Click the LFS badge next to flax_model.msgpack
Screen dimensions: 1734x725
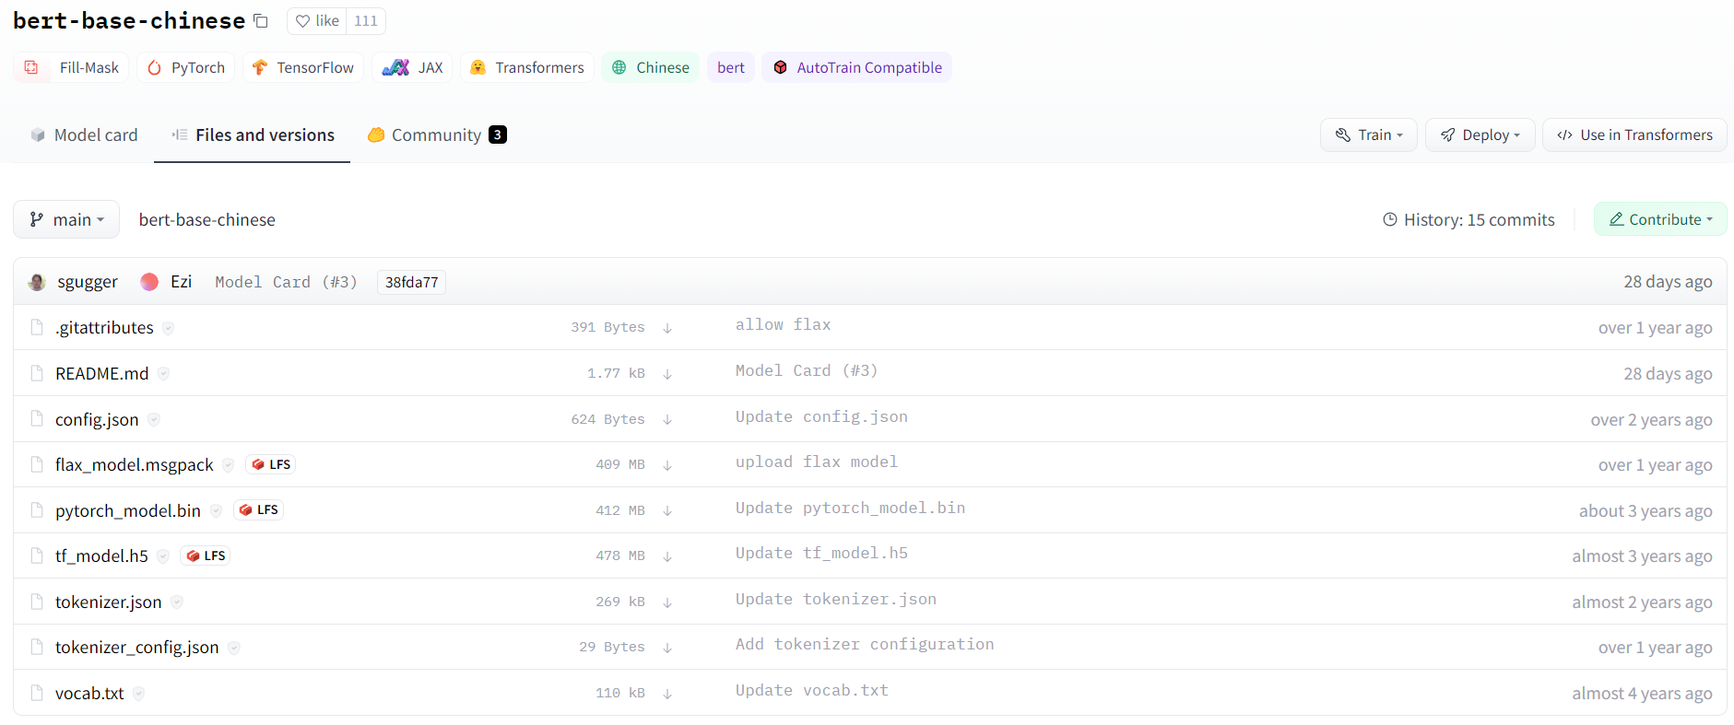(271, 464)
